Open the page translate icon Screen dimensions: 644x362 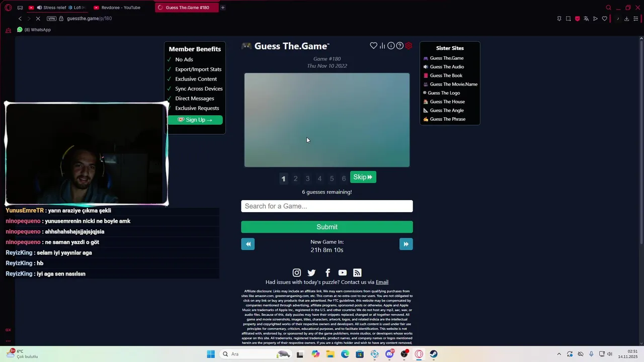586,19
